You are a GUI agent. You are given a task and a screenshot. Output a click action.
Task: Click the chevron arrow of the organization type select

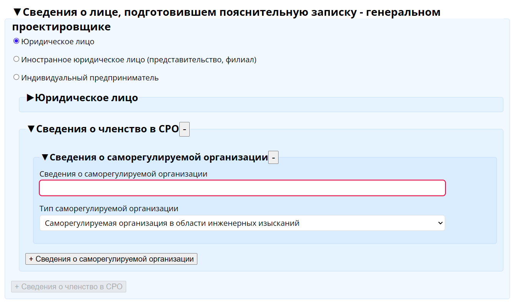441,223
